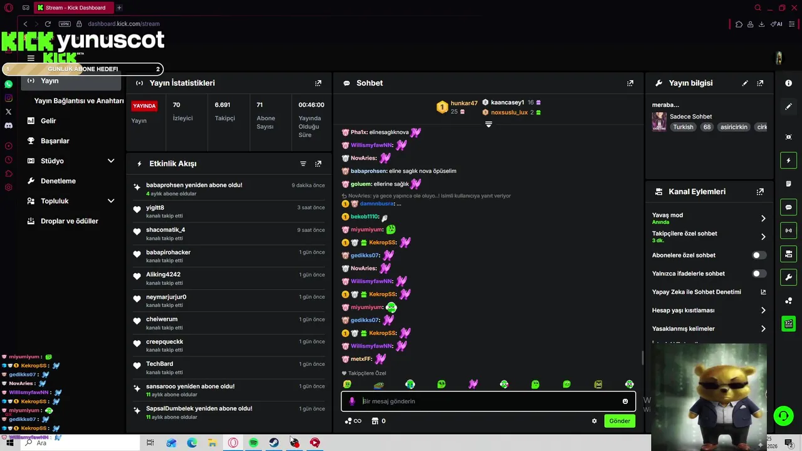Click the chat panel scrollbar

coord(643,359)
